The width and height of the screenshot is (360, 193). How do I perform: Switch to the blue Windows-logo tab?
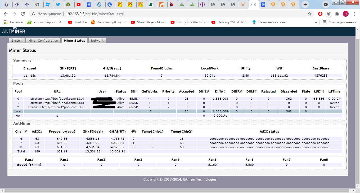(x=47, y=5)
